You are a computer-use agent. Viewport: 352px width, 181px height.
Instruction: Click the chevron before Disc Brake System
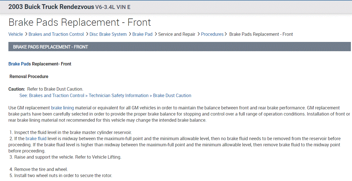point(87,34)
